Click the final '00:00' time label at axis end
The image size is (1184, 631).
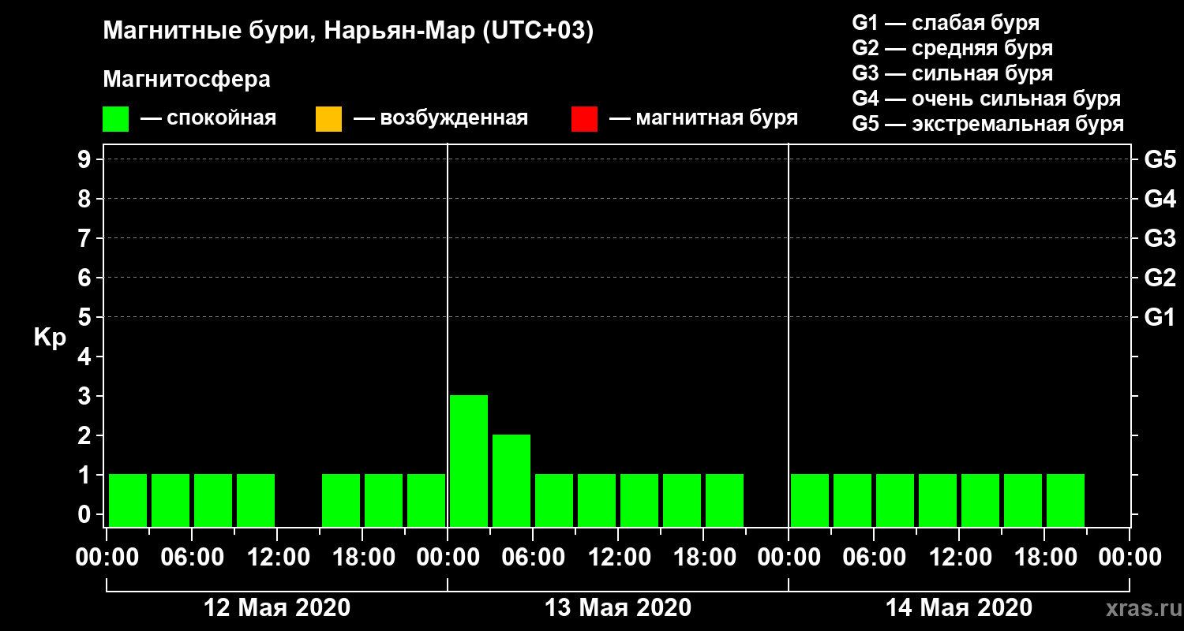(1130, 557)
